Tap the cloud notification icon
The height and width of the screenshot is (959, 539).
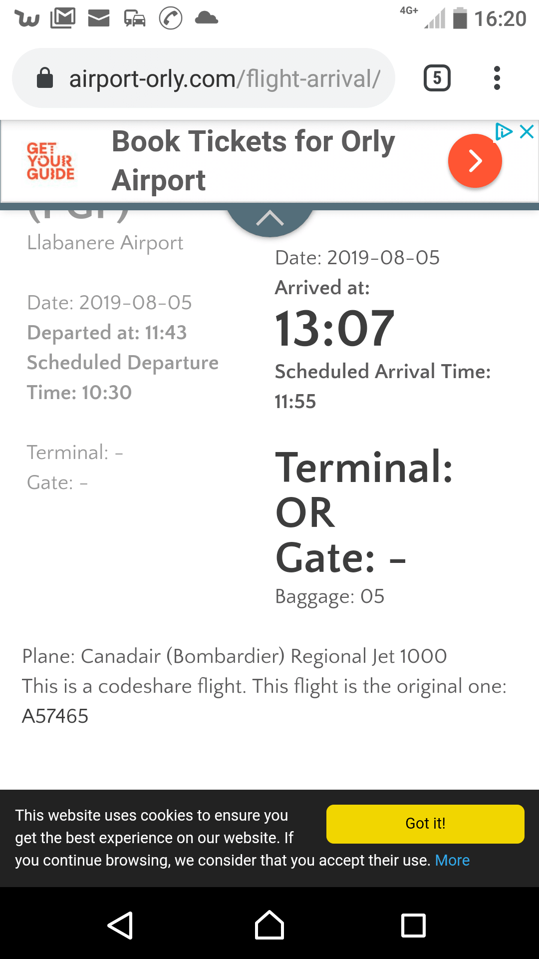click(x=207, y=19)
